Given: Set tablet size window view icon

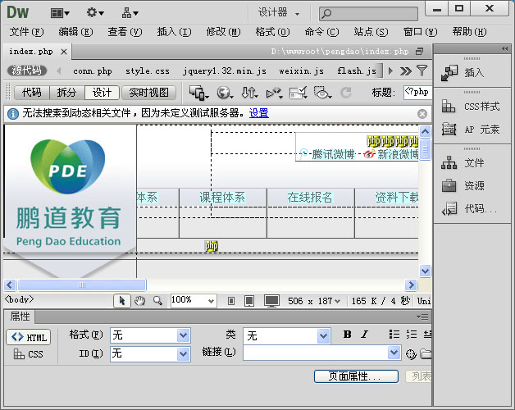Looking at the screenshot, I should (x=249, y=301).
